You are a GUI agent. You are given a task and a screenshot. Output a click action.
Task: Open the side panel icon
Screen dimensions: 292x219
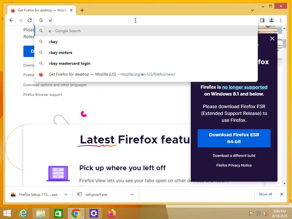click(262, 20)
